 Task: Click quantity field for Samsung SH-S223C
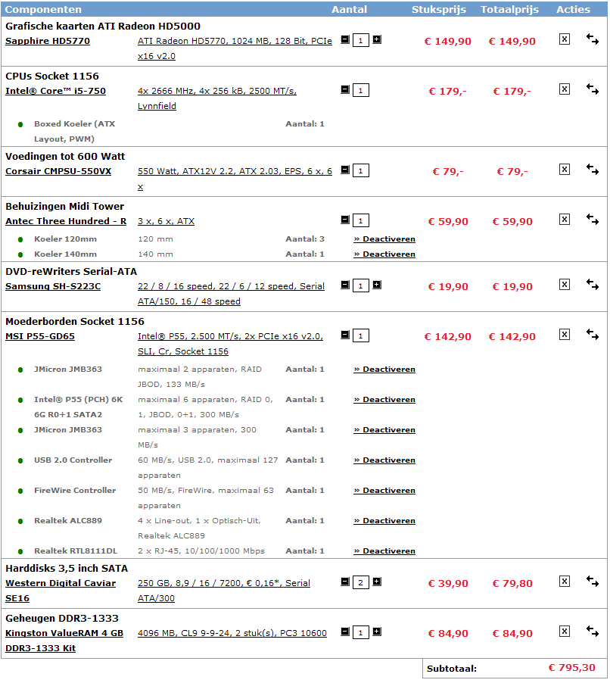click(361, 285)
